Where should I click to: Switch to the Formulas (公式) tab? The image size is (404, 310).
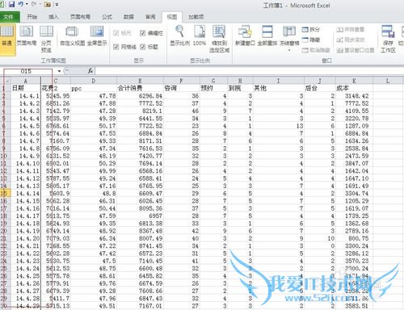click(x=107, y=17)
